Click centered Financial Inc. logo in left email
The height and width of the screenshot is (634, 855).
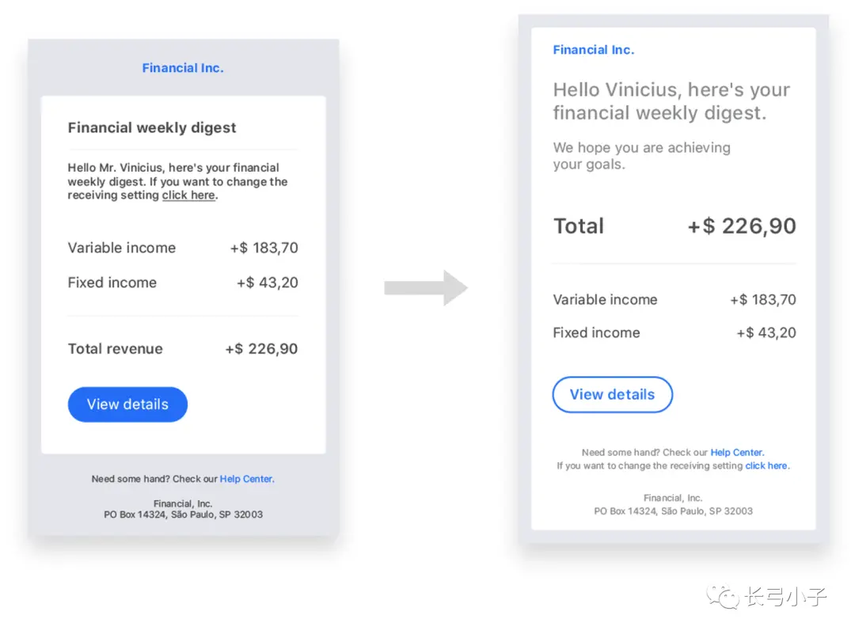tap(183, 67)
